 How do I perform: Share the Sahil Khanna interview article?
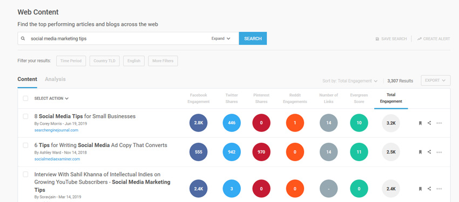click(429, 189)
